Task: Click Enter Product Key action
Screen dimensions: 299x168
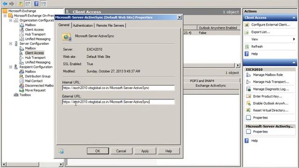Action: (x=267, y=96)
